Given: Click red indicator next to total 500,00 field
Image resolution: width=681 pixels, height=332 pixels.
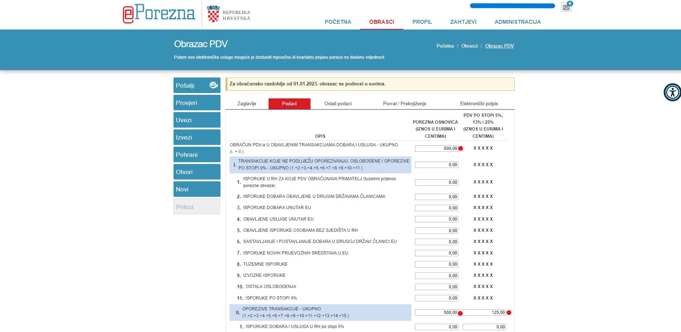Looking at the screenshot, I should 461,149.
